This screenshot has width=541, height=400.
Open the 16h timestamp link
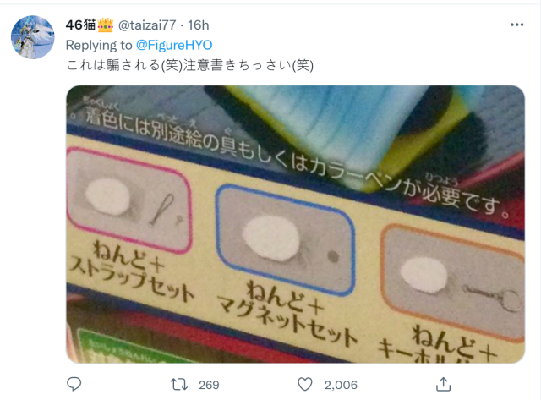tap(199, 25)
